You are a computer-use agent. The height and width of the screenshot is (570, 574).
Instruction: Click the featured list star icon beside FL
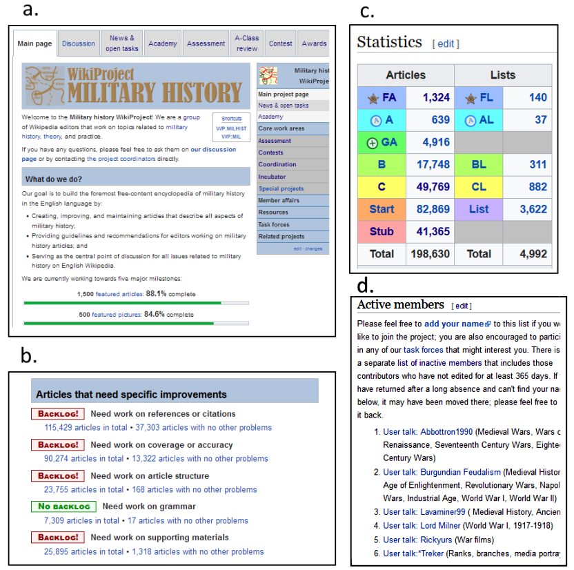point(471,98)
